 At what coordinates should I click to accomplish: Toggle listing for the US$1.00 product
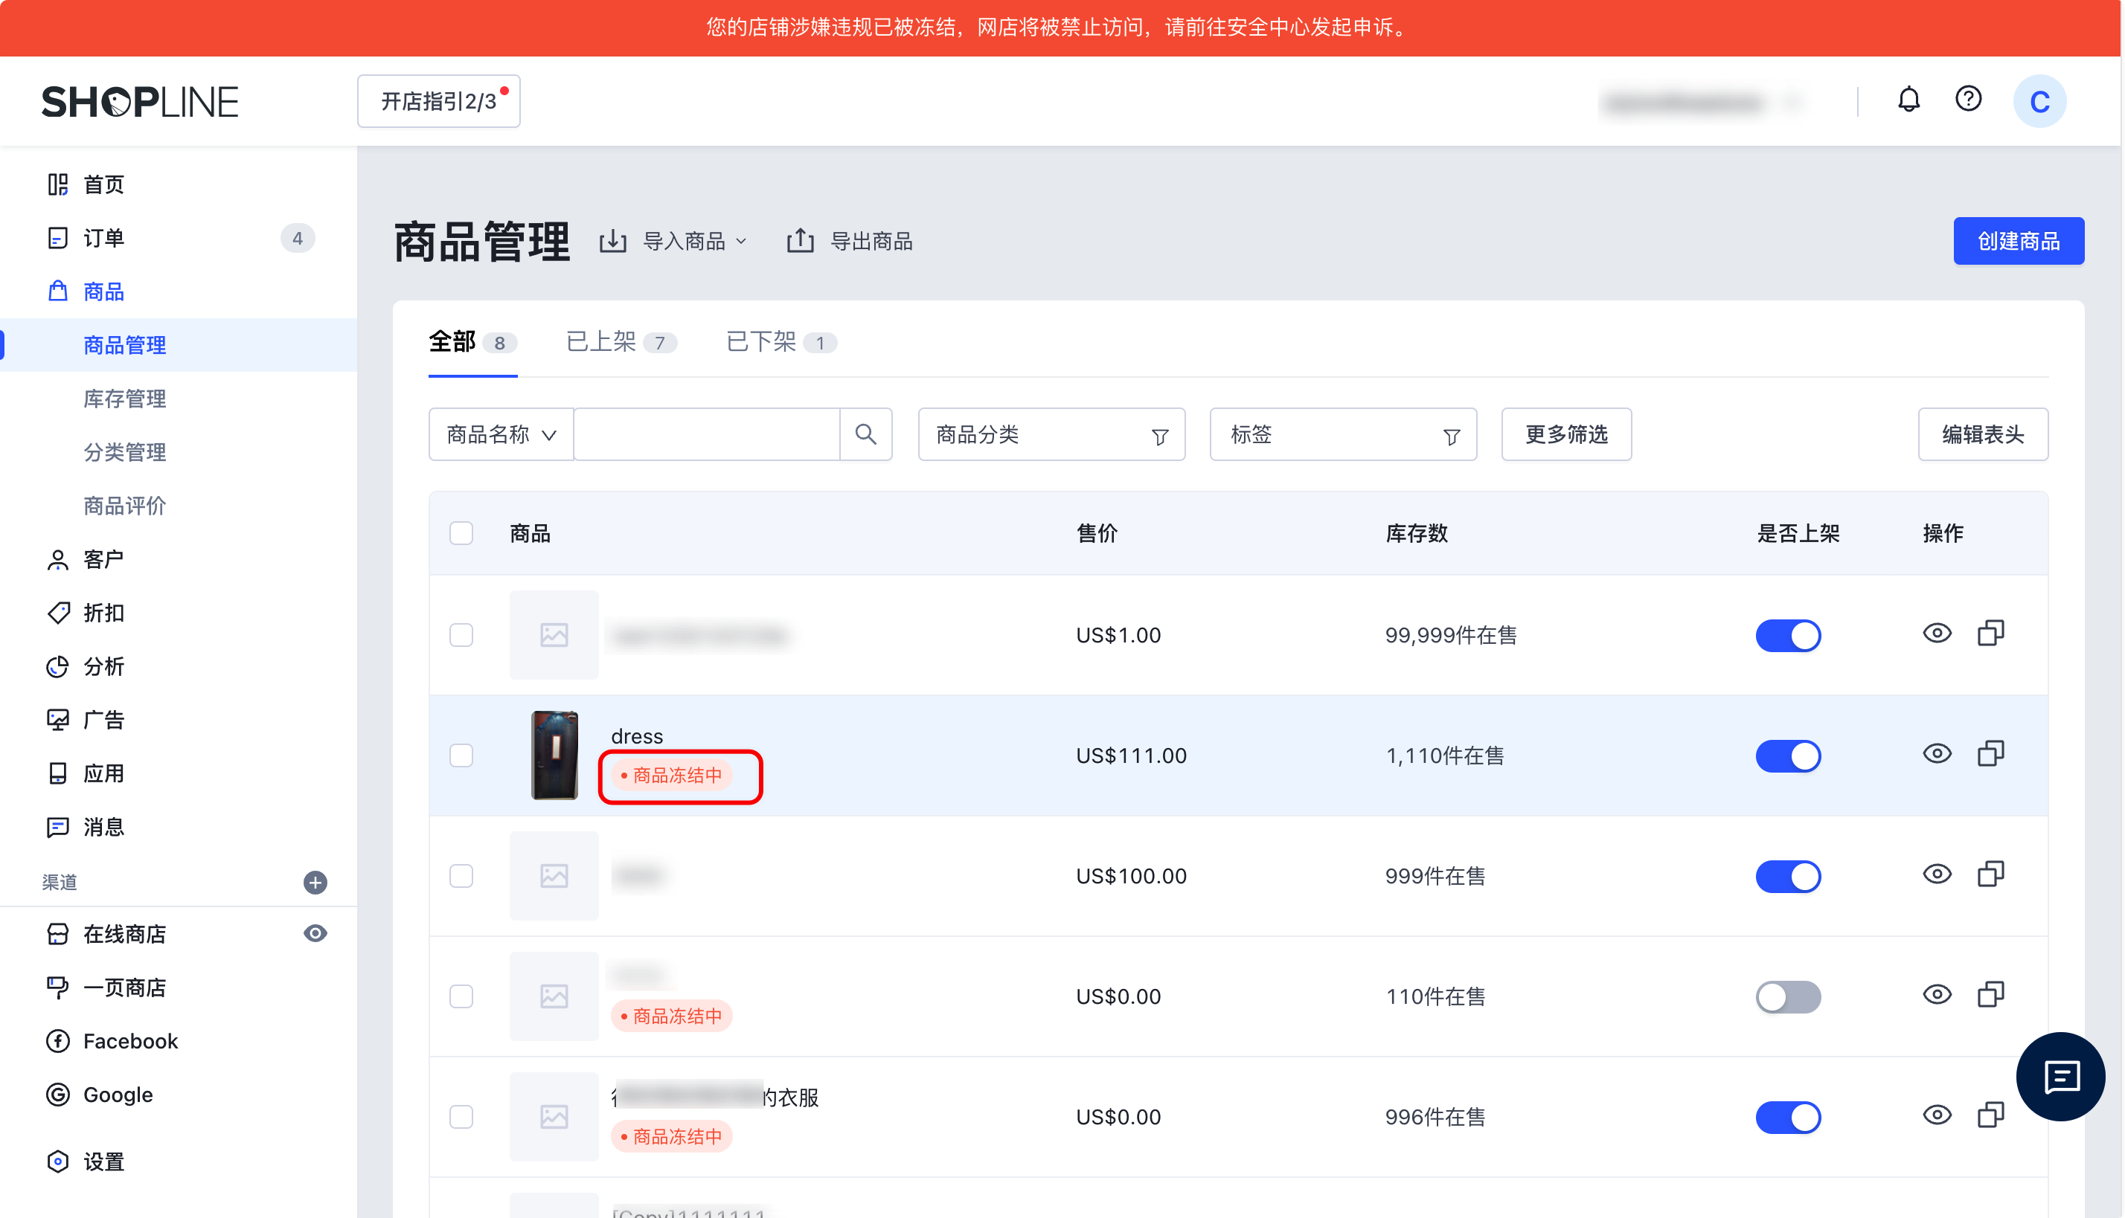[1788, 635]
